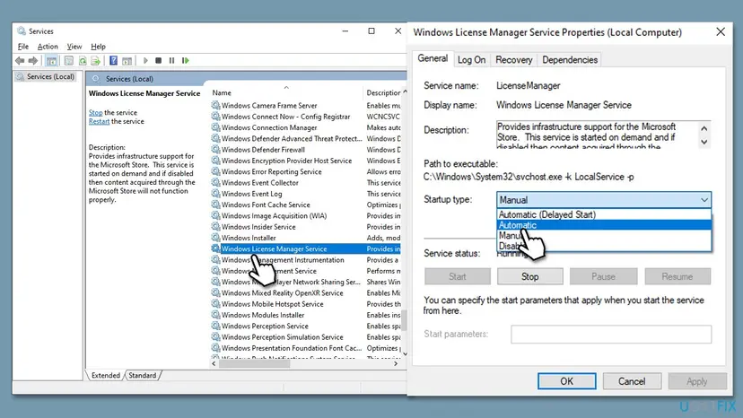Click gear icon beside Windows Font Cache Service
The image size is (743, 418).
pos(215,205)
